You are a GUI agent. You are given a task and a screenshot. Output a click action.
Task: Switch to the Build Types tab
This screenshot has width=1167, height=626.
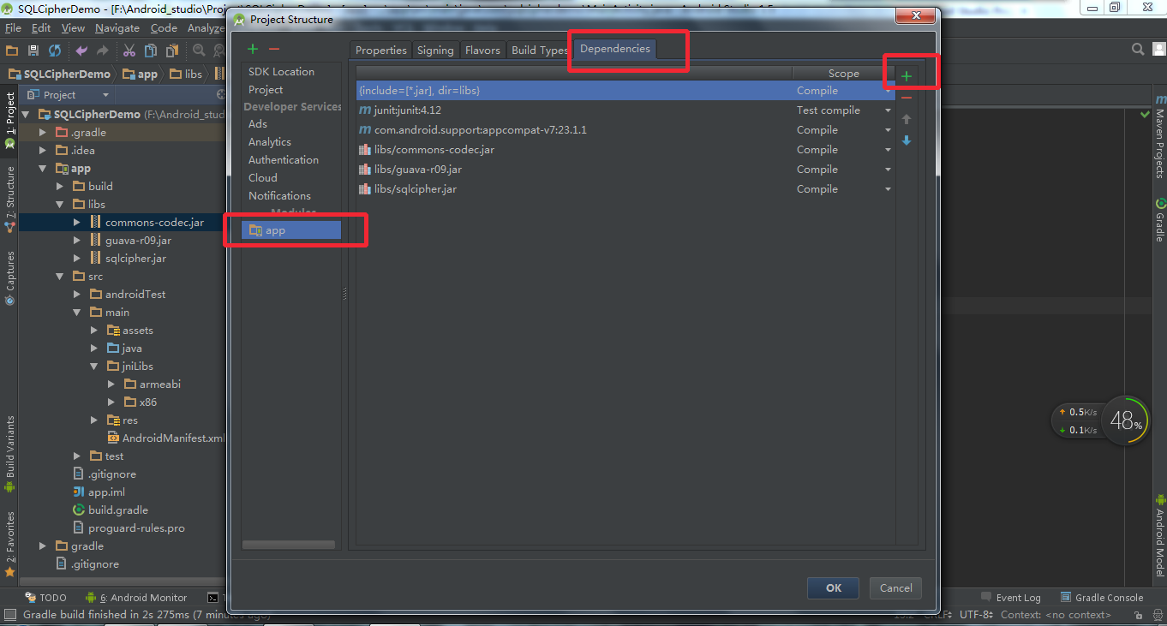[x=539, y=50]
